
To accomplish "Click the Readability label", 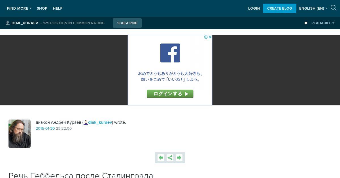I will [323, 23].
